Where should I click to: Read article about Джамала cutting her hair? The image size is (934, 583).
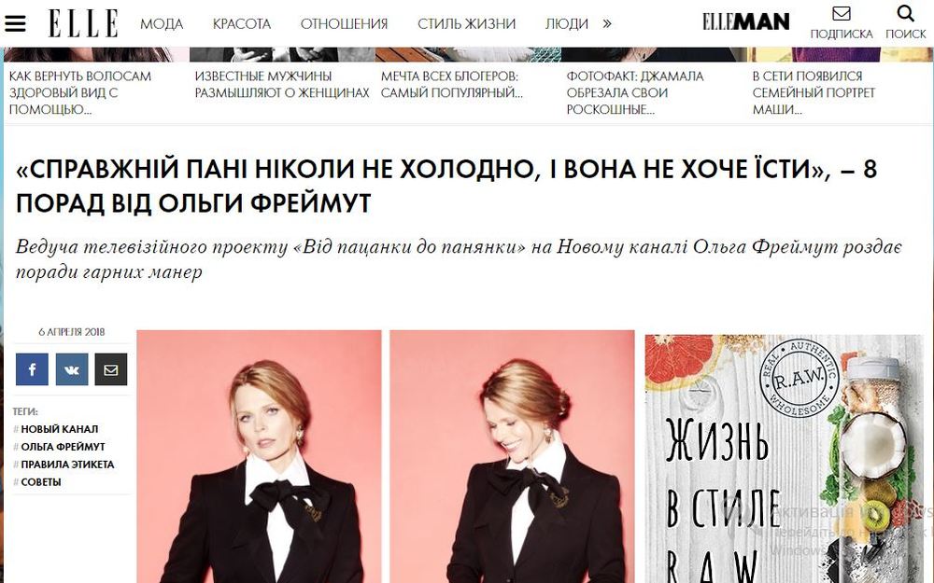pos(635,92)
